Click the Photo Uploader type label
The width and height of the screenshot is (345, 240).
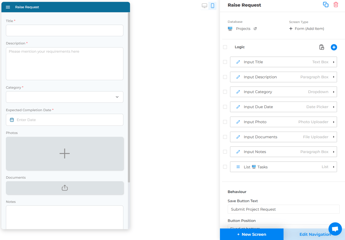[313, 122]
